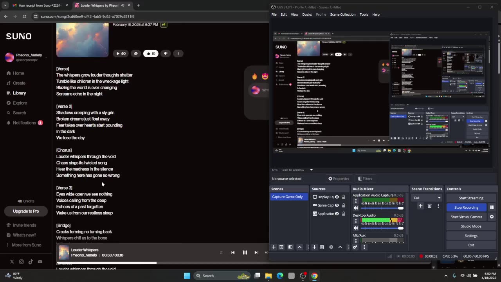Toggle visibility of Display Capture source
The width and height of the screenshot is (501, 282).
tap(337, 197)
